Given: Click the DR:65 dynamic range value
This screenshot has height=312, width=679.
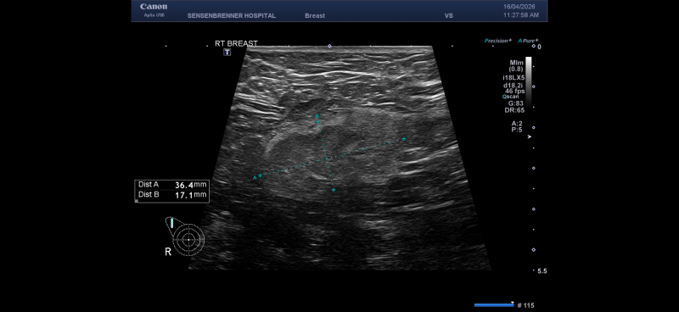Looking at the screenshot, I should tap(514, 110).
